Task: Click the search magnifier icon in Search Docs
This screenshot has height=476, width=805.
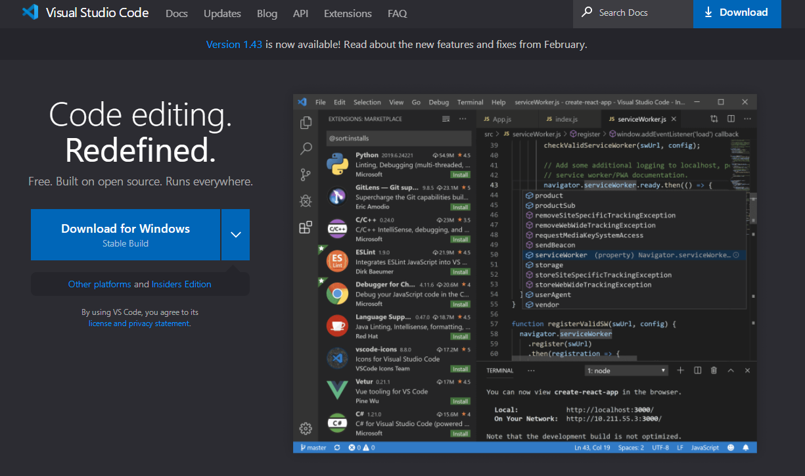Action: coord(587,12)
